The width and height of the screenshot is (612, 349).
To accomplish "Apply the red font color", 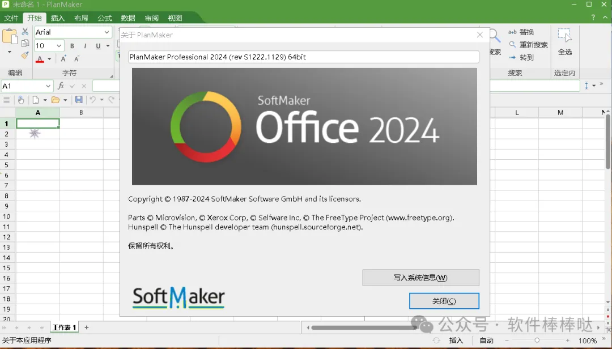I will [x=40, y=59].
